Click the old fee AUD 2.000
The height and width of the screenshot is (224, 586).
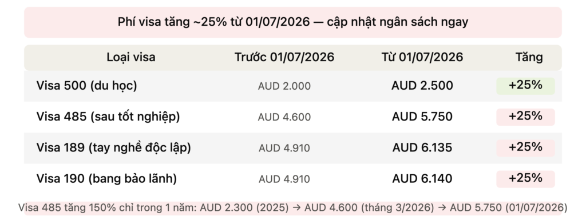284,86
